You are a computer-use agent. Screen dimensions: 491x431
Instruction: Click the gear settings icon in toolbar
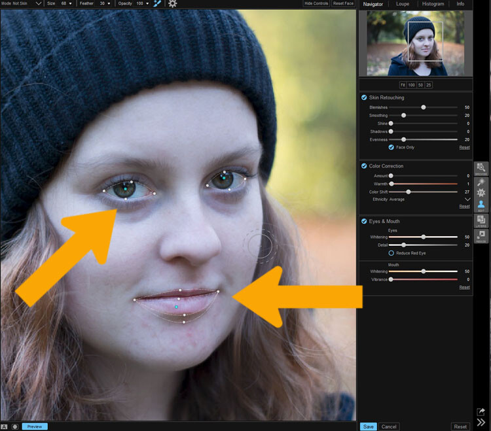[173, 3]
